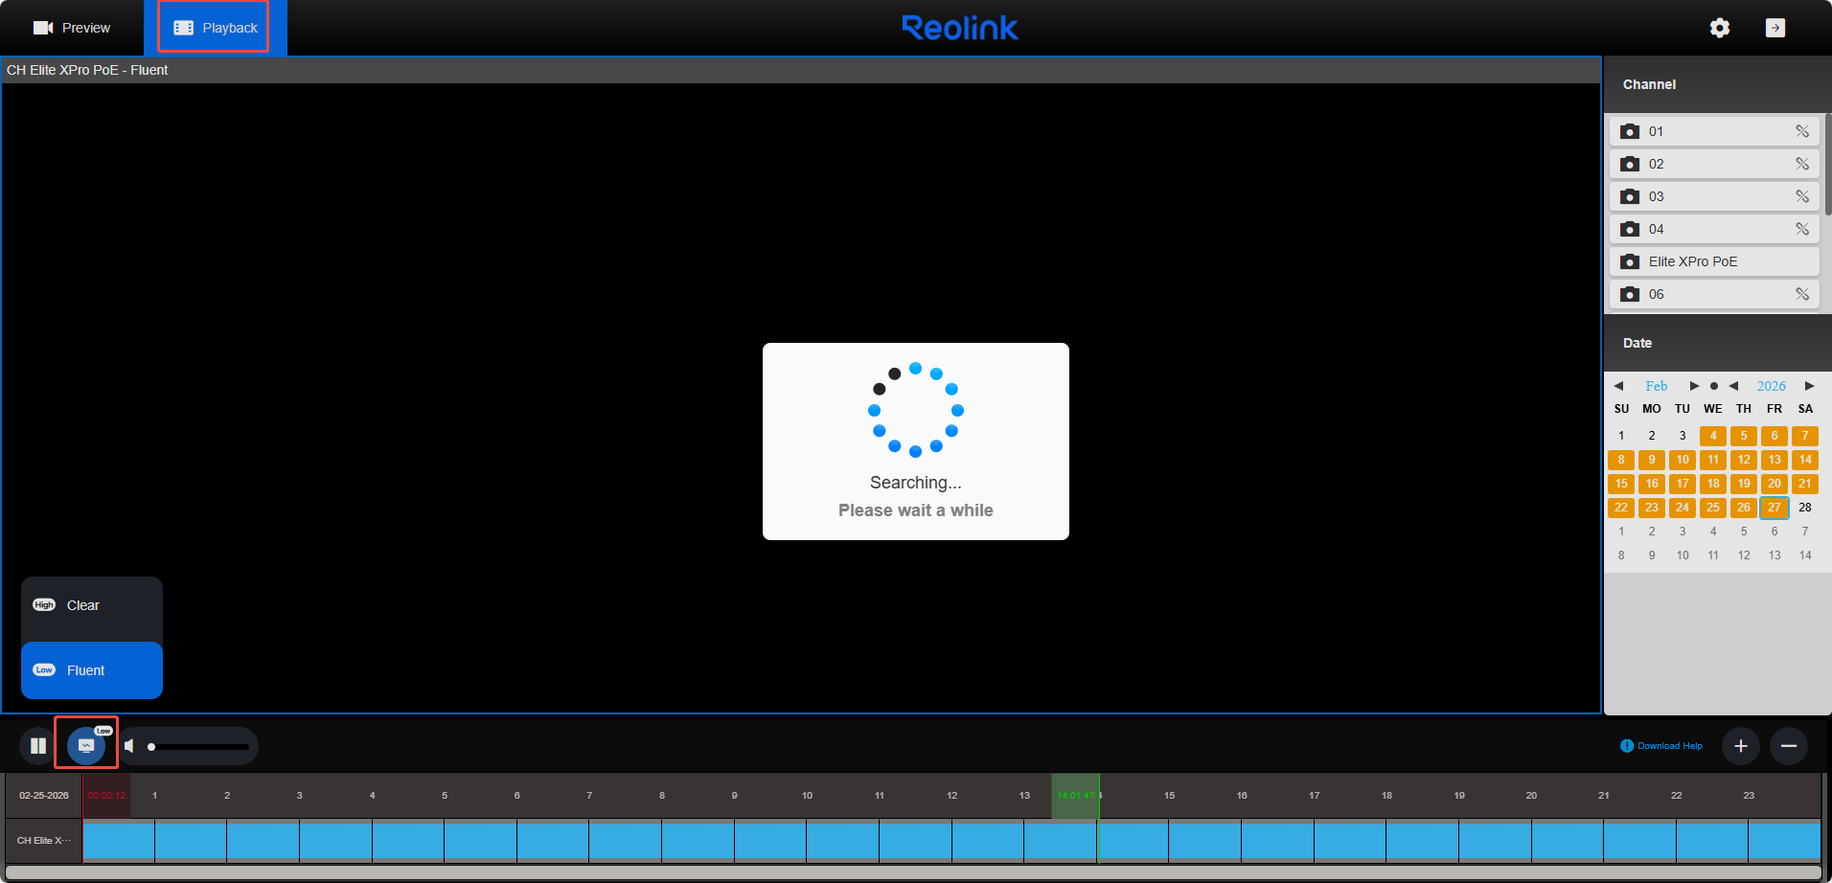Zoom out timeline with minus button
Viewport: 1832px width, 883px height.
1789,746
